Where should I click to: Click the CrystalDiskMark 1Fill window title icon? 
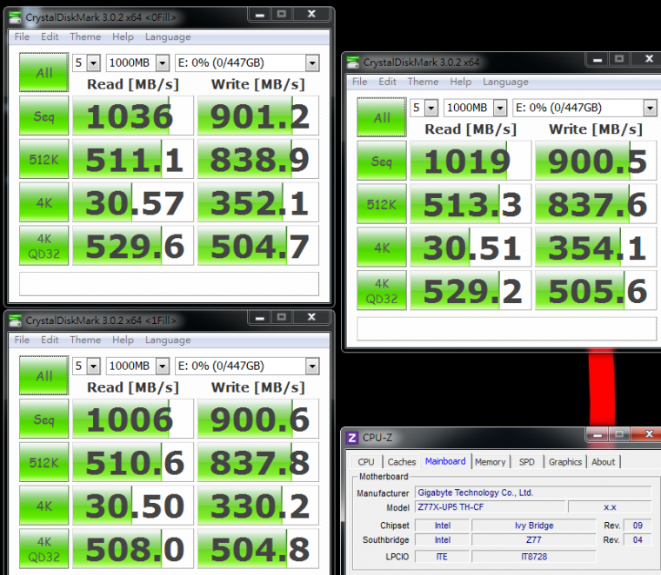[x=15, y=321]
